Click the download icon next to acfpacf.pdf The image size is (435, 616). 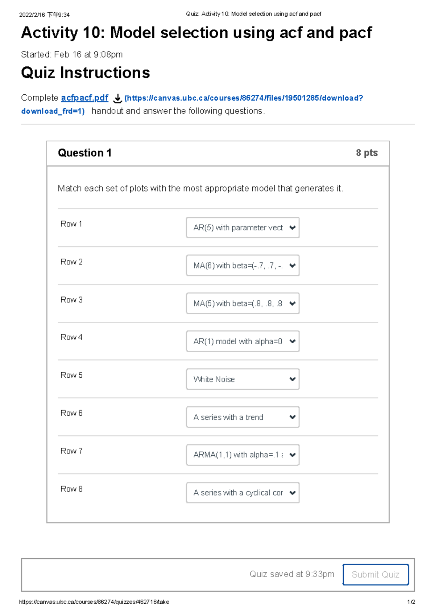tap(117, 98)
